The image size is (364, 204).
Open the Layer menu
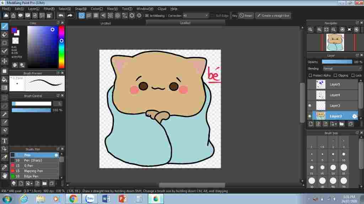click(34, 8)
